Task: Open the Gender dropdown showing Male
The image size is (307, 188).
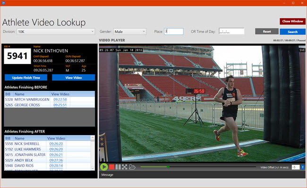Action: point(129,32)
